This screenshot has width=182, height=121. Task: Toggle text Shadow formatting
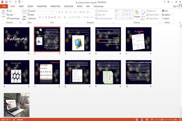click(49, 17)
